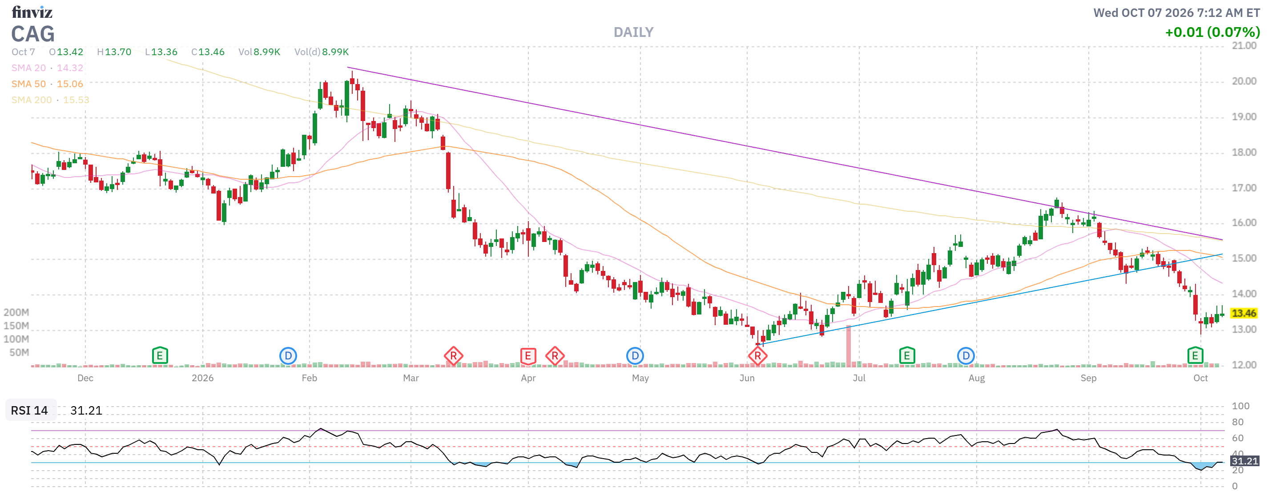Click the DAILY timeframe label
The image size is (1272, 500).
tap(633, 32)
